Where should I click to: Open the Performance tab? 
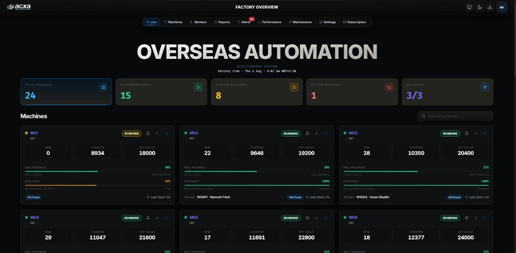tap(270, 22)
